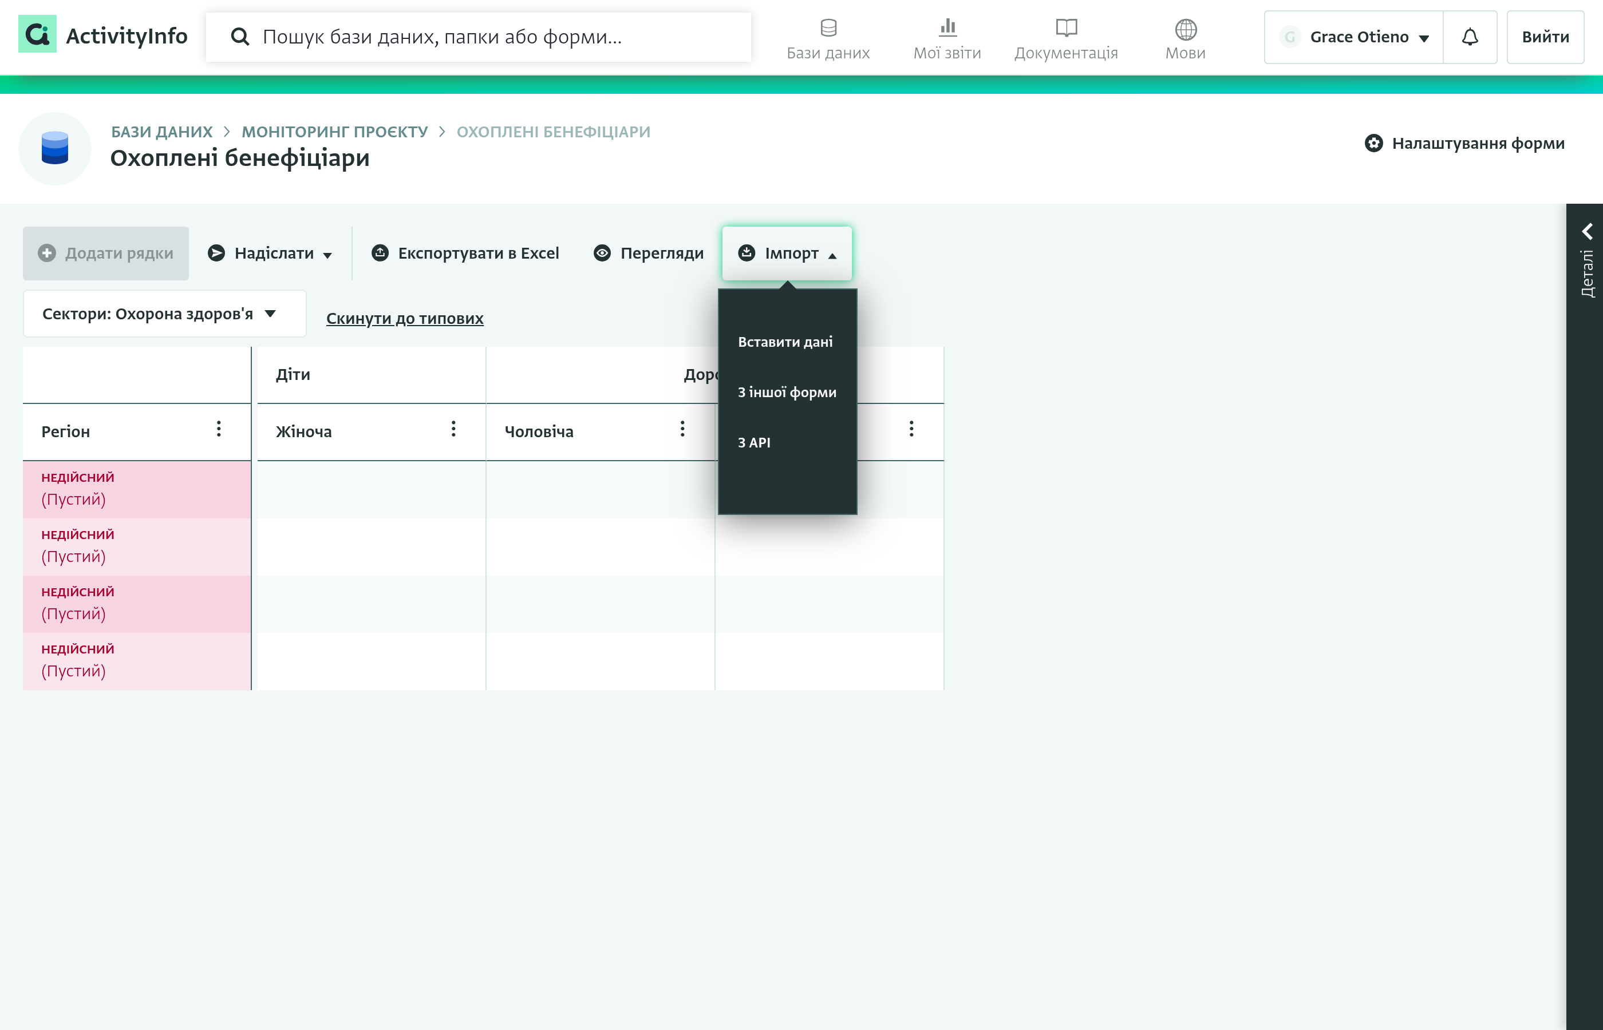The width and height of the screenshot is (1603, 1030).
Task: Click Додати рядки button
Action: (106, 253)
